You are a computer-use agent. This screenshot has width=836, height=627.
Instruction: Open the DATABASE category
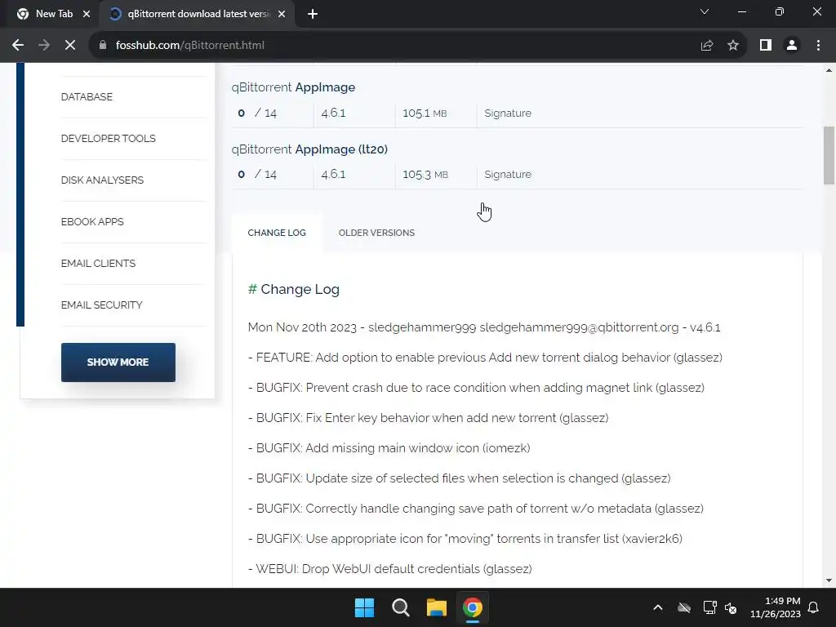pyautogui.click(x=87, y=97)
